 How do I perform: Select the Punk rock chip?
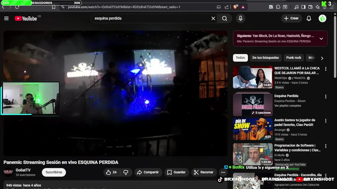(x=294, y=58)
